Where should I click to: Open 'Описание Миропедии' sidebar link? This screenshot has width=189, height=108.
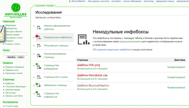pos(15,87)
